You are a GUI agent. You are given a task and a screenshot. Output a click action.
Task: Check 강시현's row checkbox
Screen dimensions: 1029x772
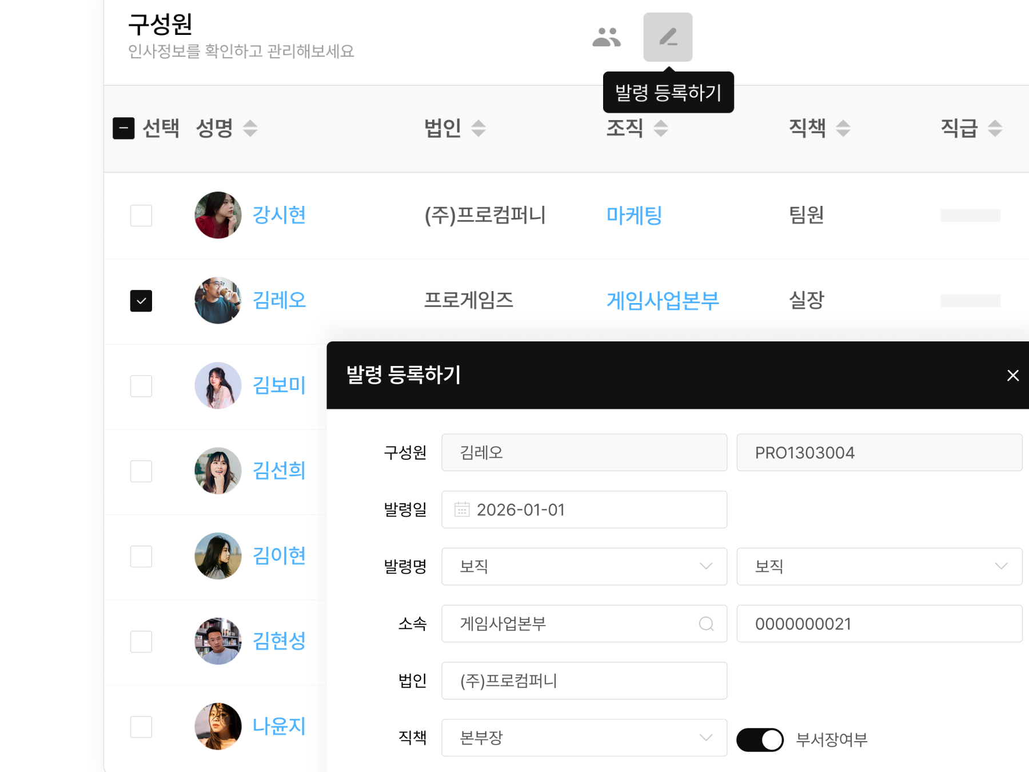point(141,216)
